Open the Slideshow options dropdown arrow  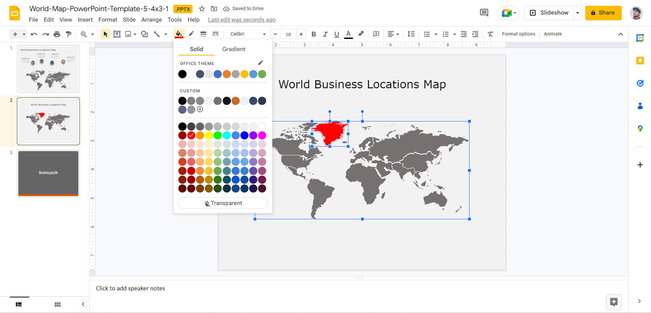point(577,13)
